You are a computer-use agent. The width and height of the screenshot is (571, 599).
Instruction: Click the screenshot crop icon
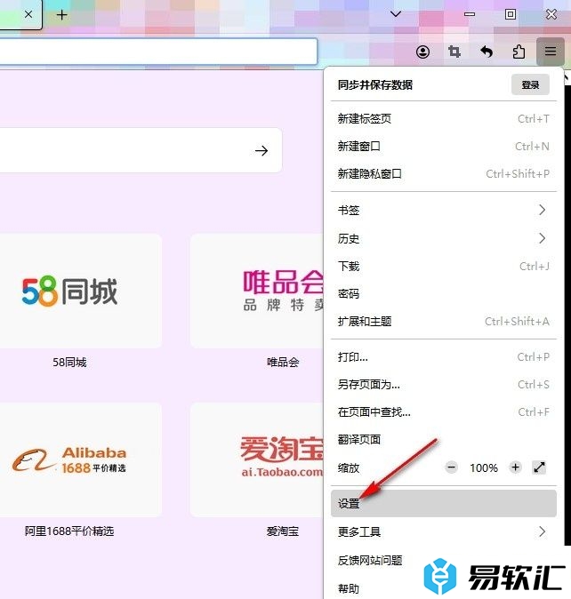[454, 52]
